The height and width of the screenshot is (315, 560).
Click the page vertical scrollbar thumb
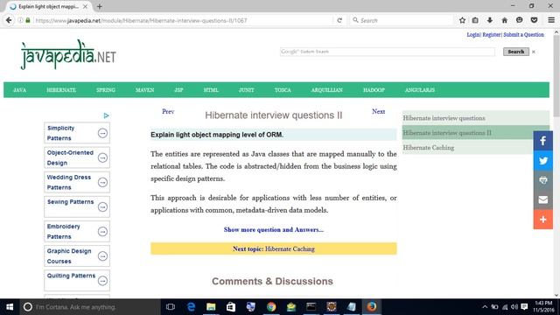coord(556,75)
